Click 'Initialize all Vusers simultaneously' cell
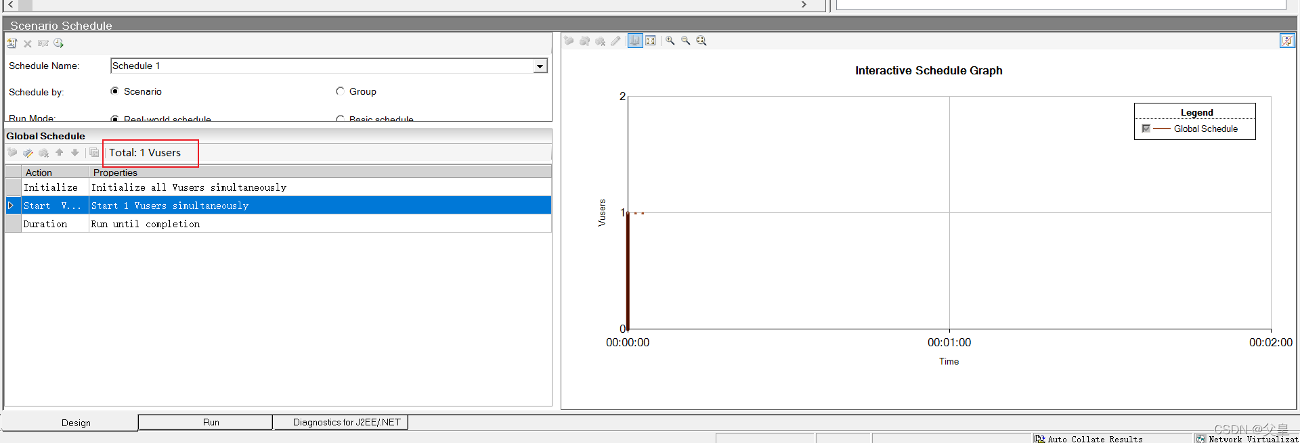This screenshot has width=1300, height=443. coord(320,187)
